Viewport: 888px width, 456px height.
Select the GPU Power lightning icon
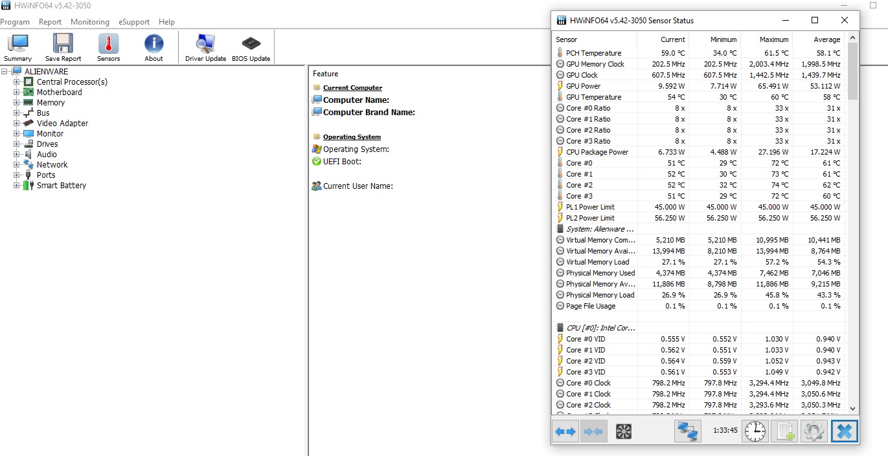pos(560,86)
